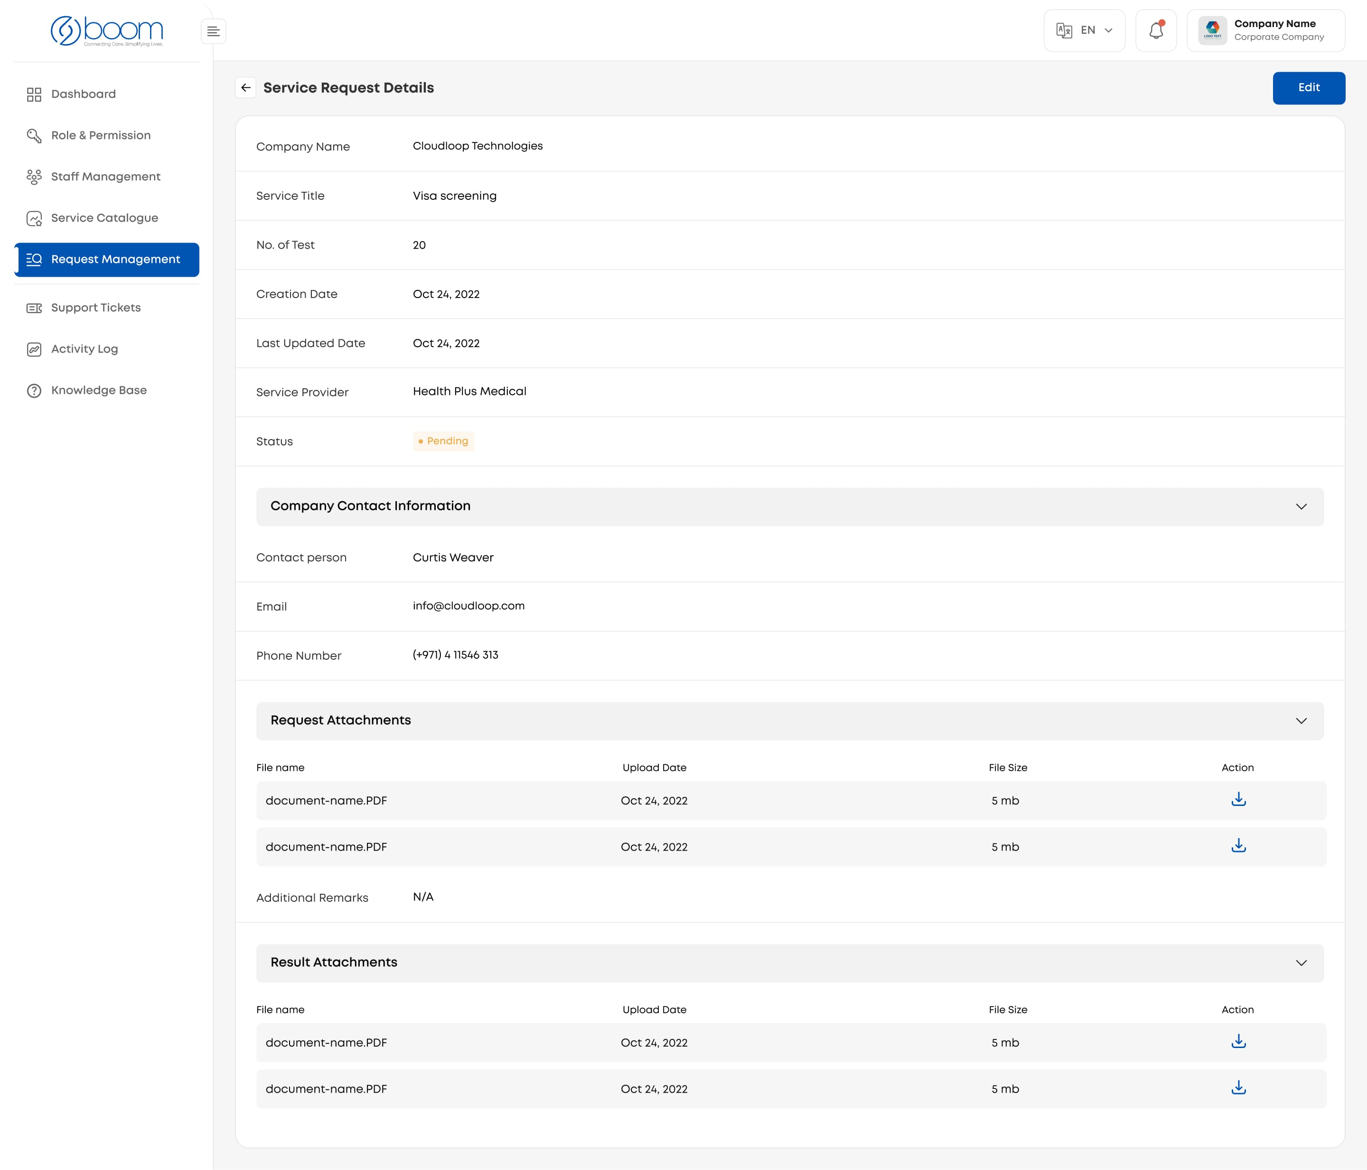Click service provider Health Plus Medical
The width and height of the screenshot is (1367, 1170).
click(469, 391)
